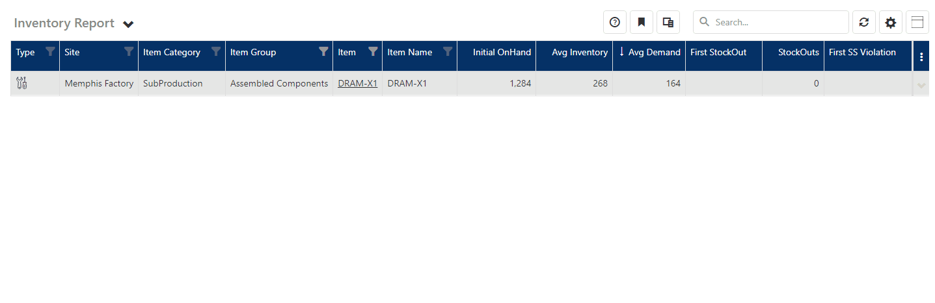Open Item Name column filter

[448, 52]
